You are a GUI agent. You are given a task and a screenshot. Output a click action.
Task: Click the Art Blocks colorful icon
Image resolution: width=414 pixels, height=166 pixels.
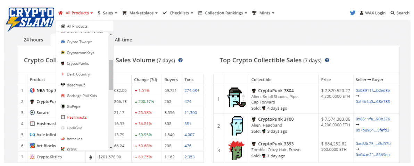tap(32, 146)
